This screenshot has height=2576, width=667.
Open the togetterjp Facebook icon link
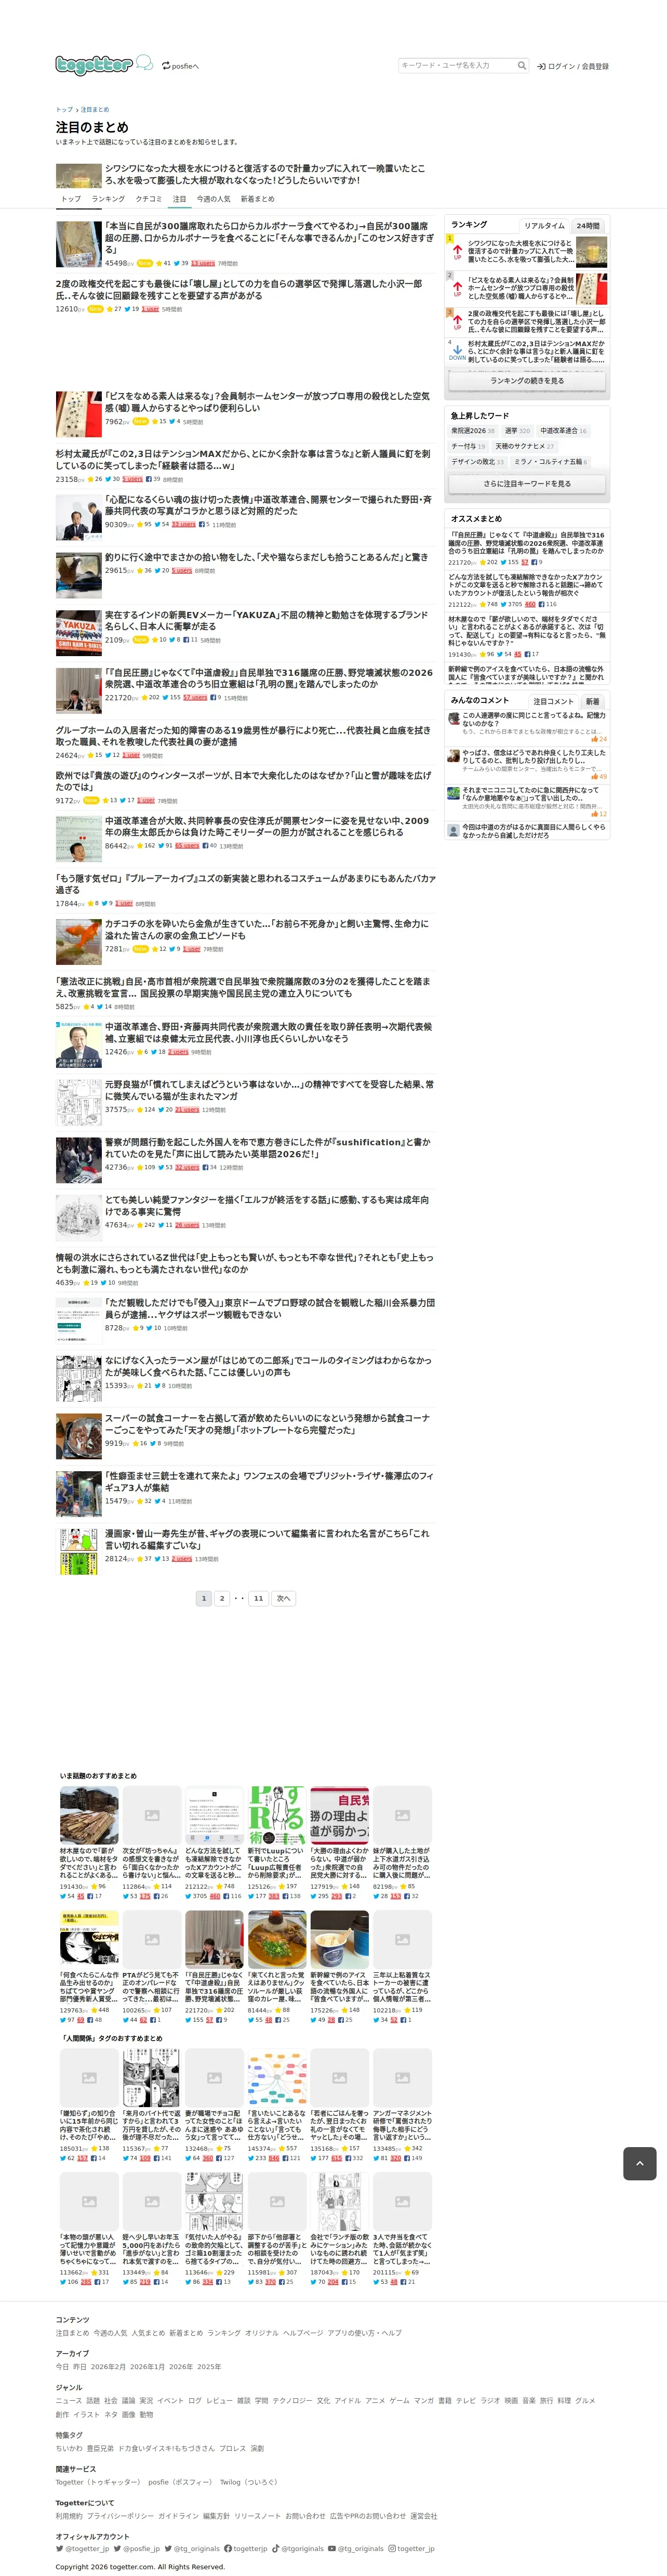point(228,2549)
